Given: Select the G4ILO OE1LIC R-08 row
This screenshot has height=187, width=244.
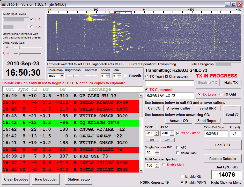Looking at the screenshot, I should click(x=71, y=163).
